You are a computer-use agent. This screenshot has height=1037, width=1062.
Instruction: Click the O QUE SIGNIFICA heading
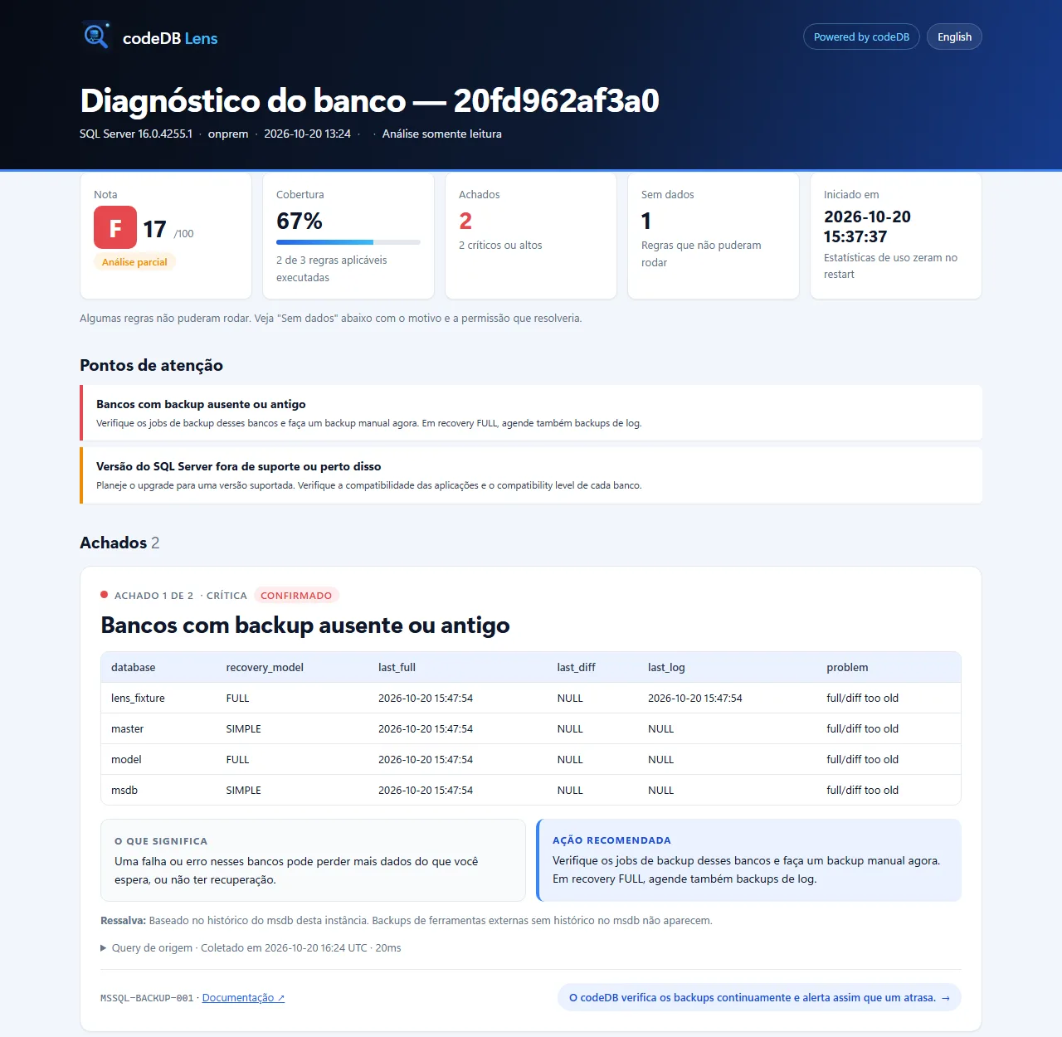pyautogui.click(x=161, y=841)
